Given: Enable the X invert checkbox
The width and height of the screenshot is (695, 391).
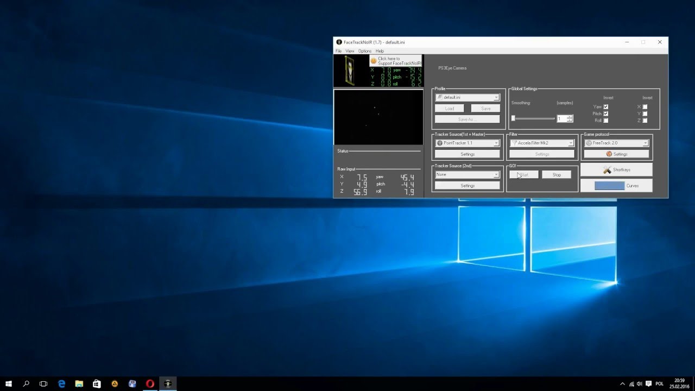Looking at the screenshot, I should (645, 107).
